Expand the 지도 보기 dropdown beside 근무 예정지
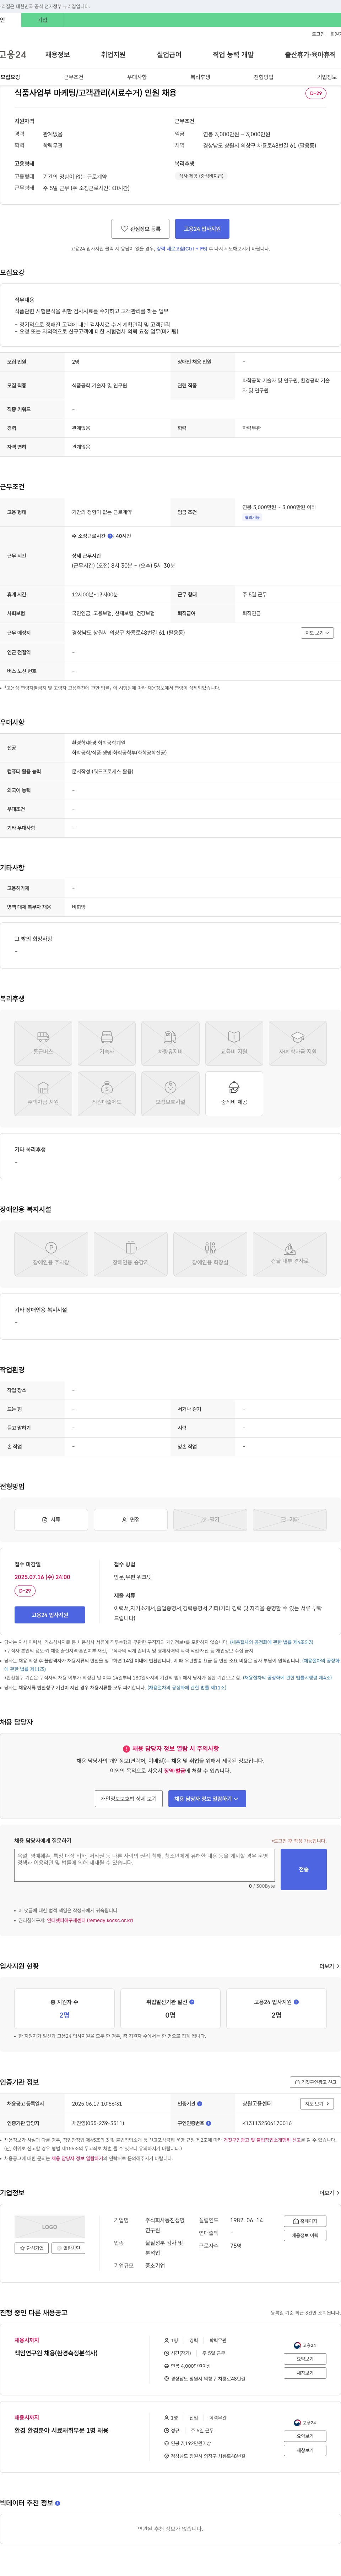341x2576 pixels. pyautogui.click(x=317, y=633)
